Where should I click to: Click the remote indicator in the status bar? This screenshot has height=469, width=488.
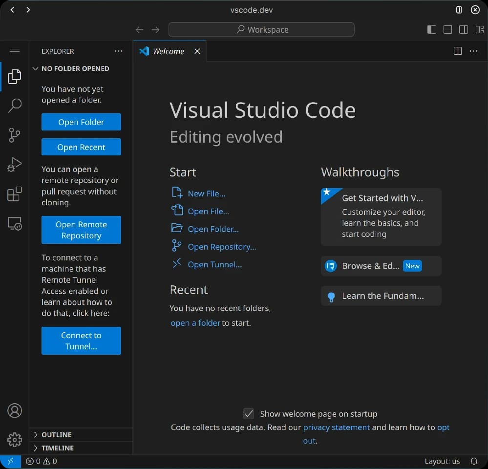(10, 461)
